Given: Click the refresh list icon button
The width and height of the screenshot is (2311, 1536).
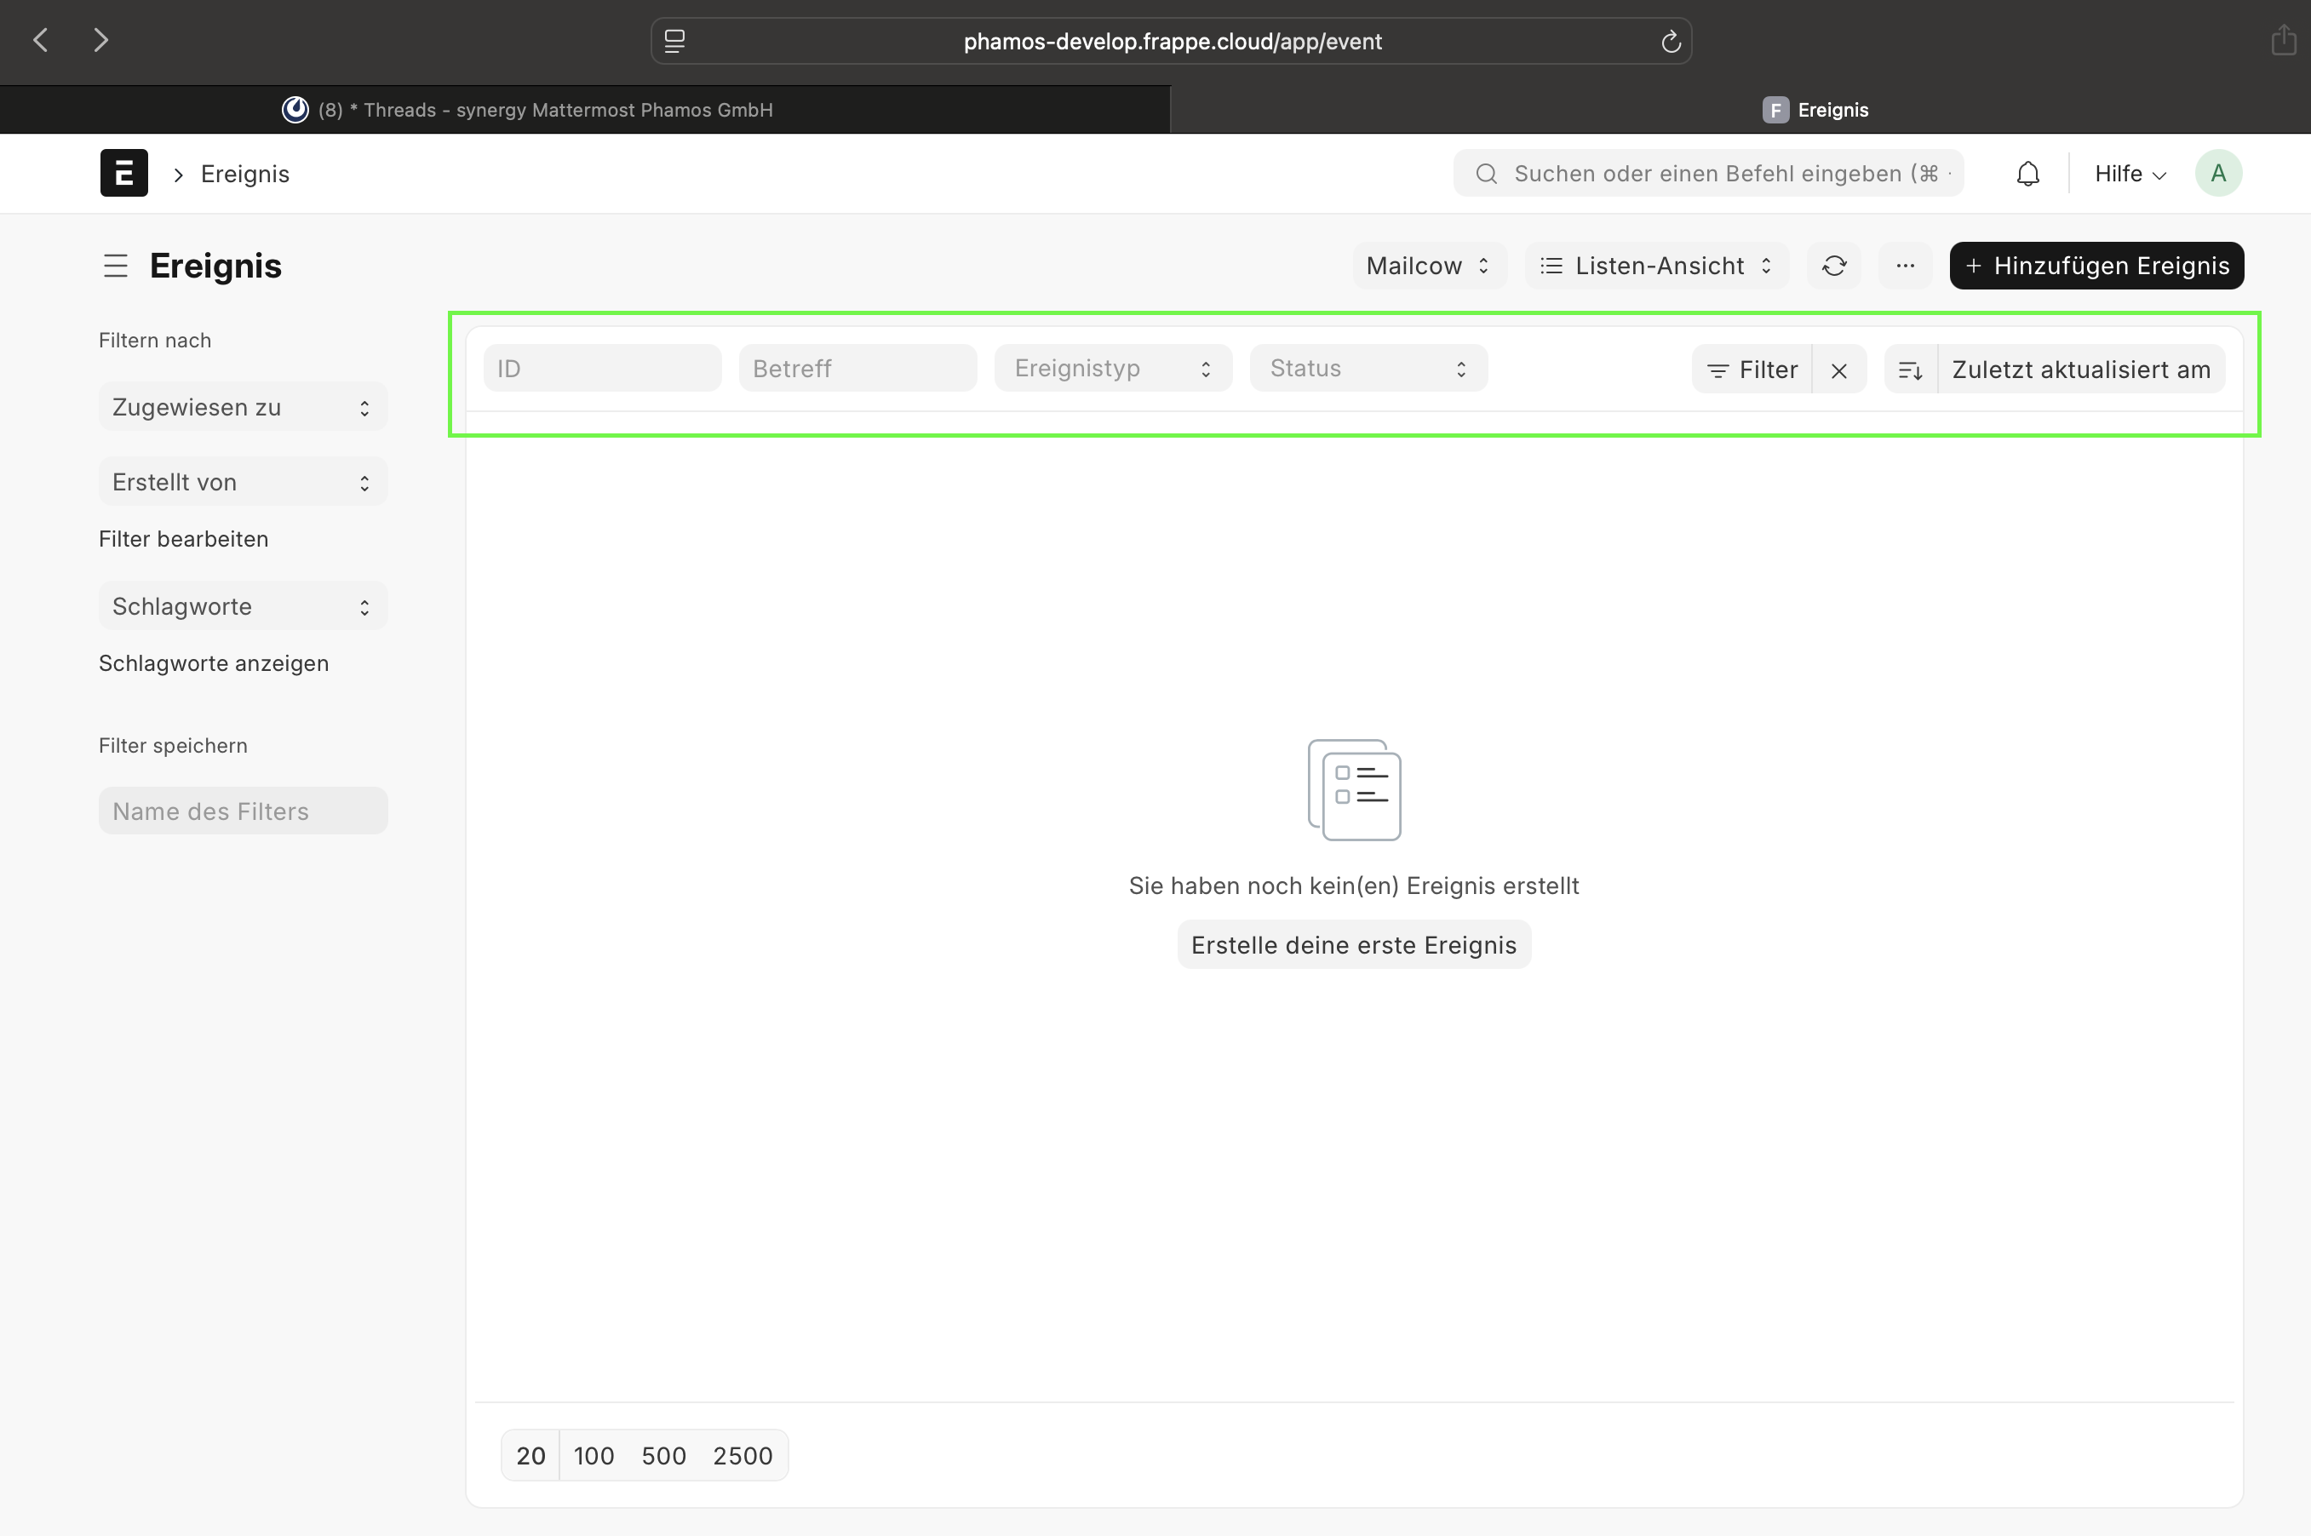Looking at the screenshot, I should (1834, 266).
